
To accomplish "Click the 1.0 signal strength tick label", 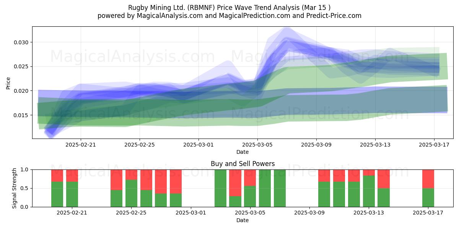I will (x=25, y=169).
